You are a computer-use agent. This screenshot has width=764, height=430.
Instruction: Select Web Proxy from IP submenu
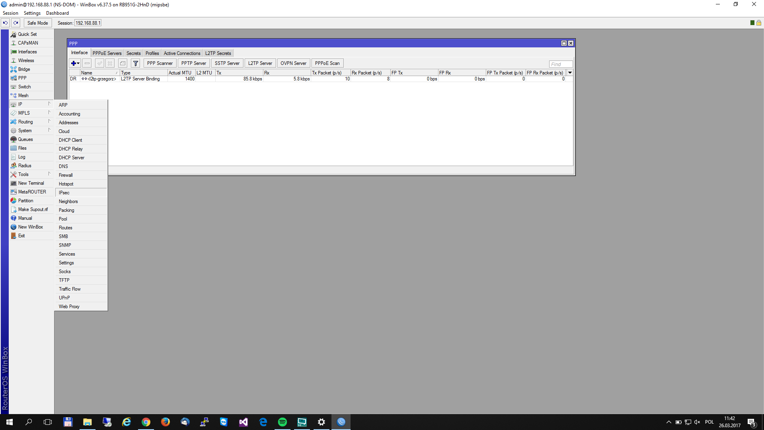81,307
